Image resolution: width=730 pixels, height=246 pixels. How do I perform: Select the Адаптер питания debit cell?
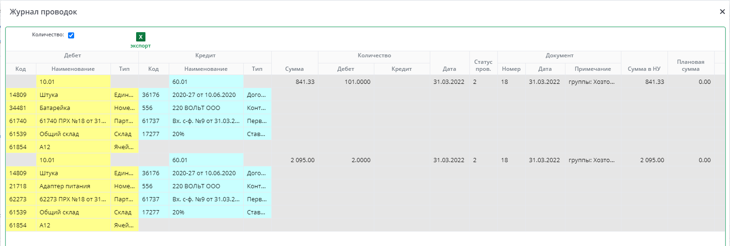click(x=73, y=186)
